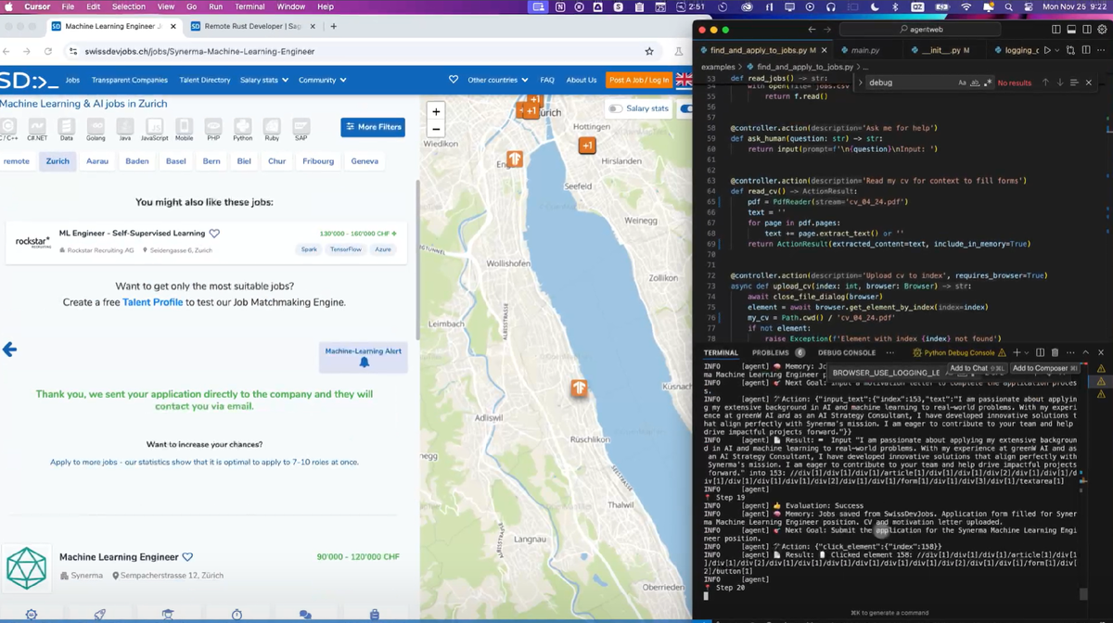The width and height of the screenshot is (1113, 623).
Task: Click the agentweb command center search
Action: 921,30
